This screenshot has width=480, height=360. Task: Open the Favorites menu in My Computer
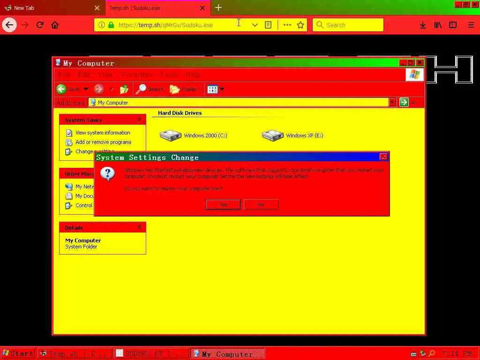[137, 75]
